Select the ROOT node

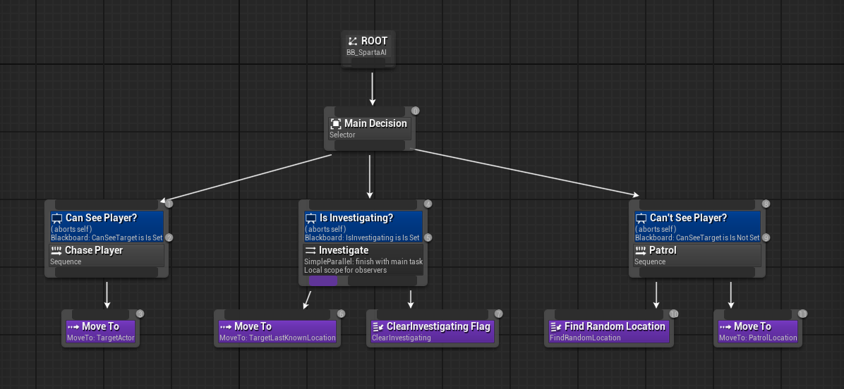click(x=368, y=49)
